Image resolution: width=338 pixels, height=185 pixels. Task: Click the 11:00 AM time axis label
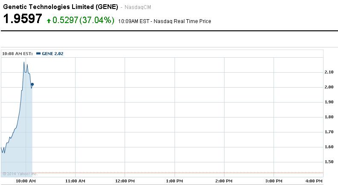75,181
